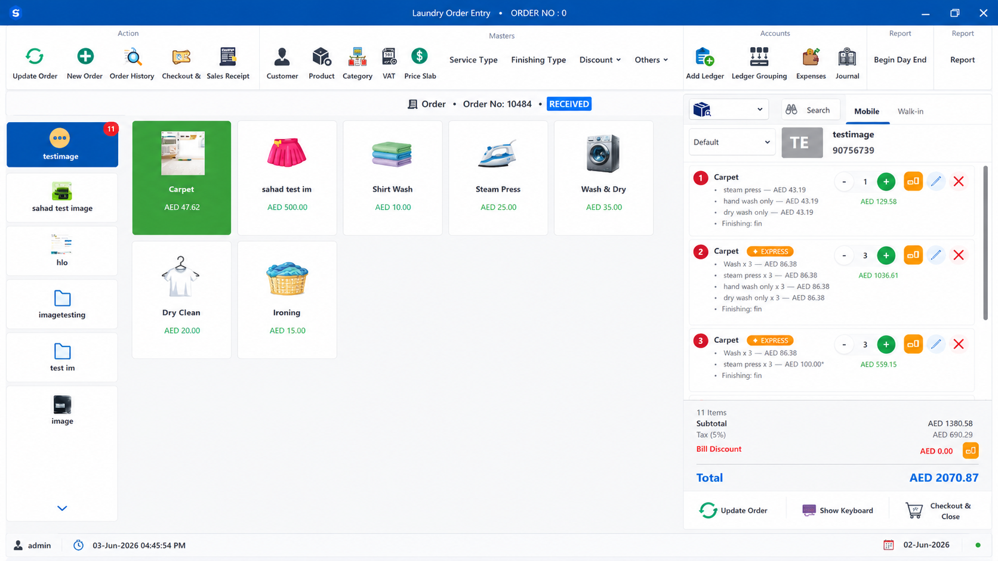Add the Ironing product

coord(287,300)
